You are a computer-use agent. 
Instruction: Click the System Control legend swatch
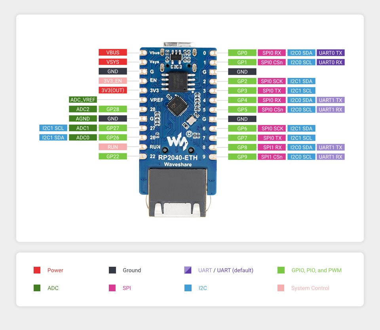point(281,288)
